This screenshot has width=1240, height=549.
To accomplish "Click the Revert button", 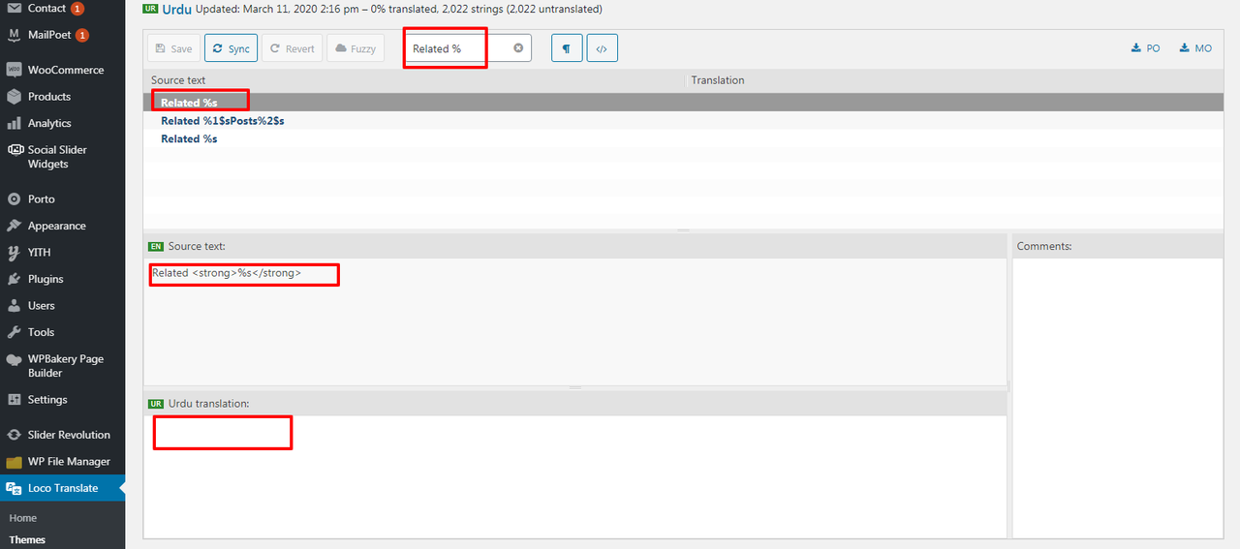I will coord(292,48).
